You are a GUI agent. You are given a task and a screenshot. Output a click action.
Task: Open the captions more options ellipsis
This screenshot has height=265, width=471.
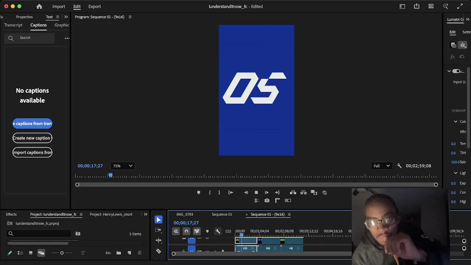point(67,38)
